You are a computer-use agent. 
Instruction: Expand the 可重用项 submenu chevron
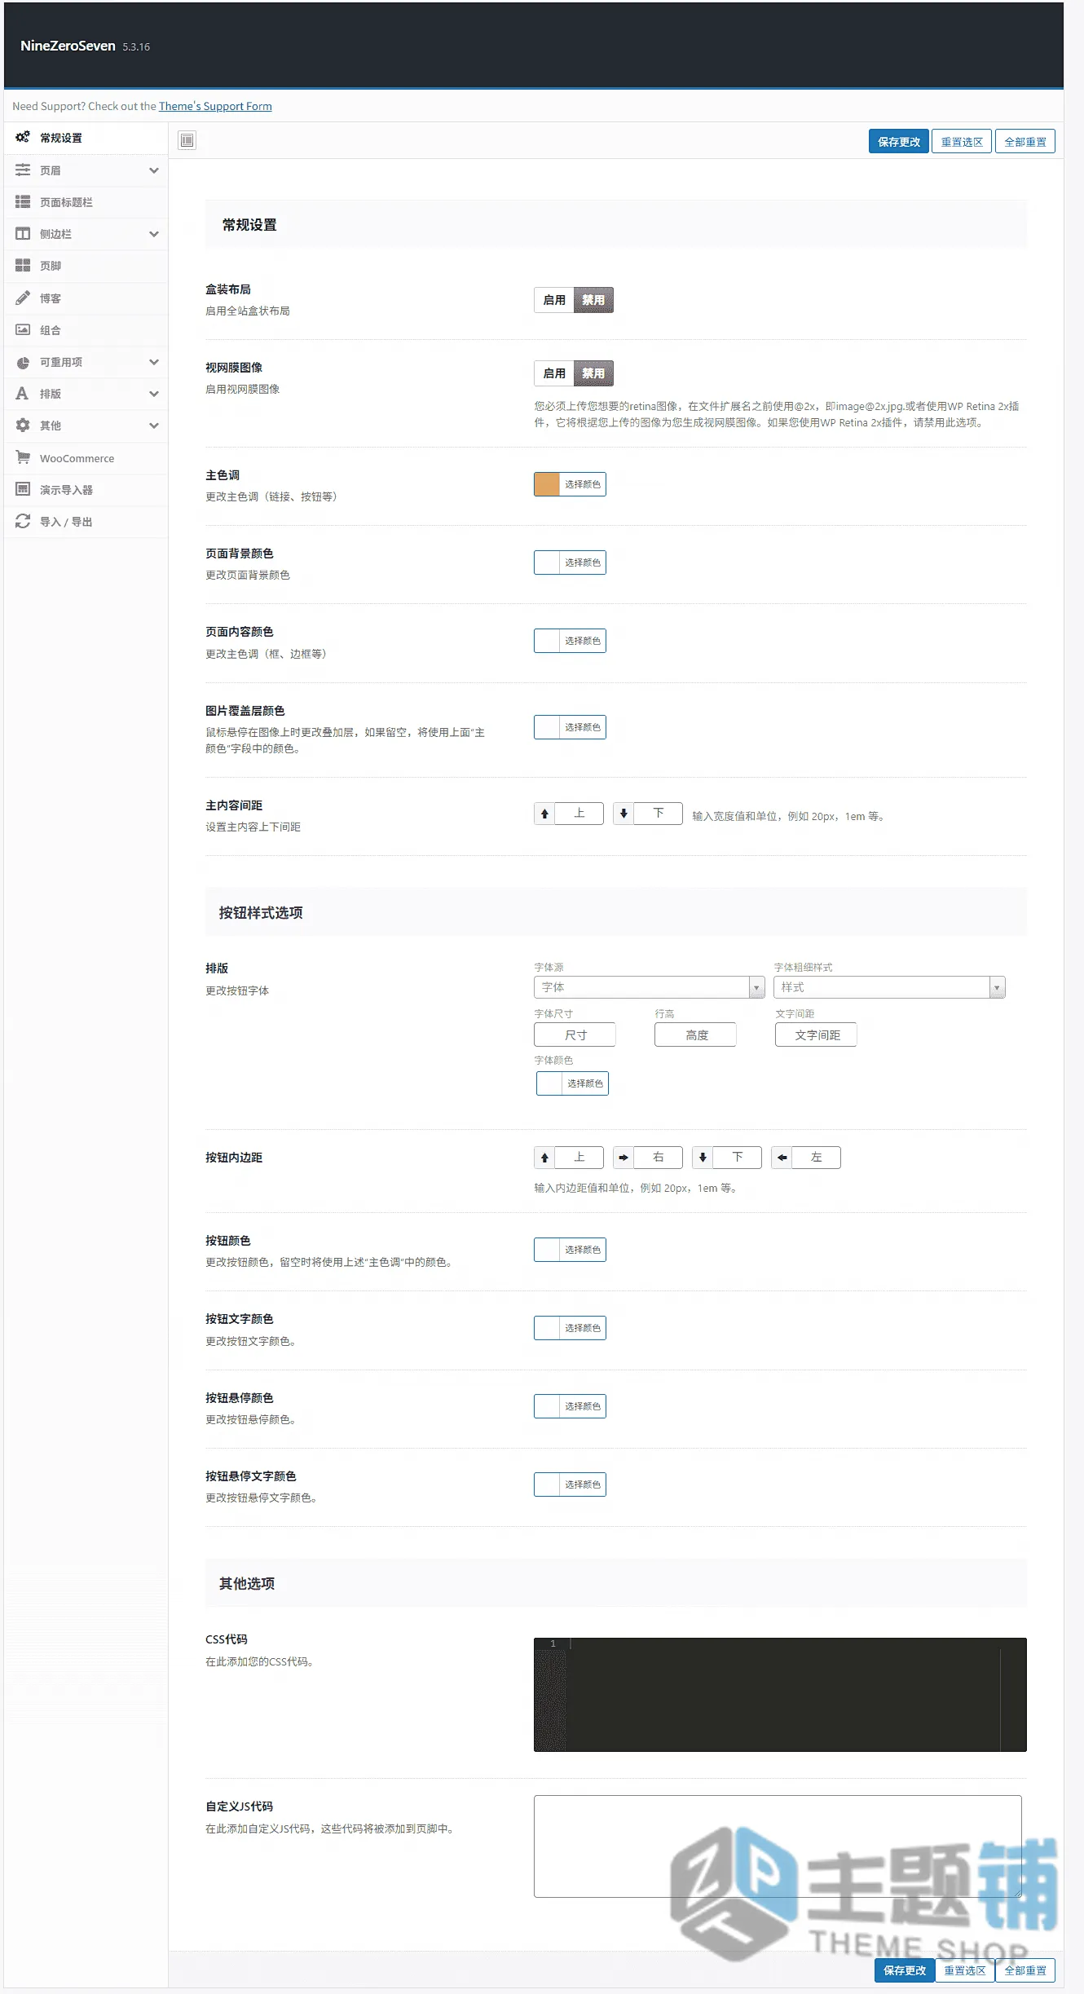point(153,362)
